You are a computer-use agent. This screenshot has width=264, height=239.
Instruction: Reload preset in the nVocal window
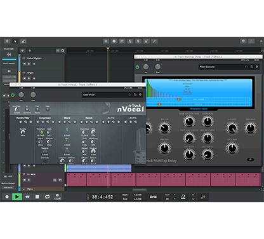(x=130, y=95)
